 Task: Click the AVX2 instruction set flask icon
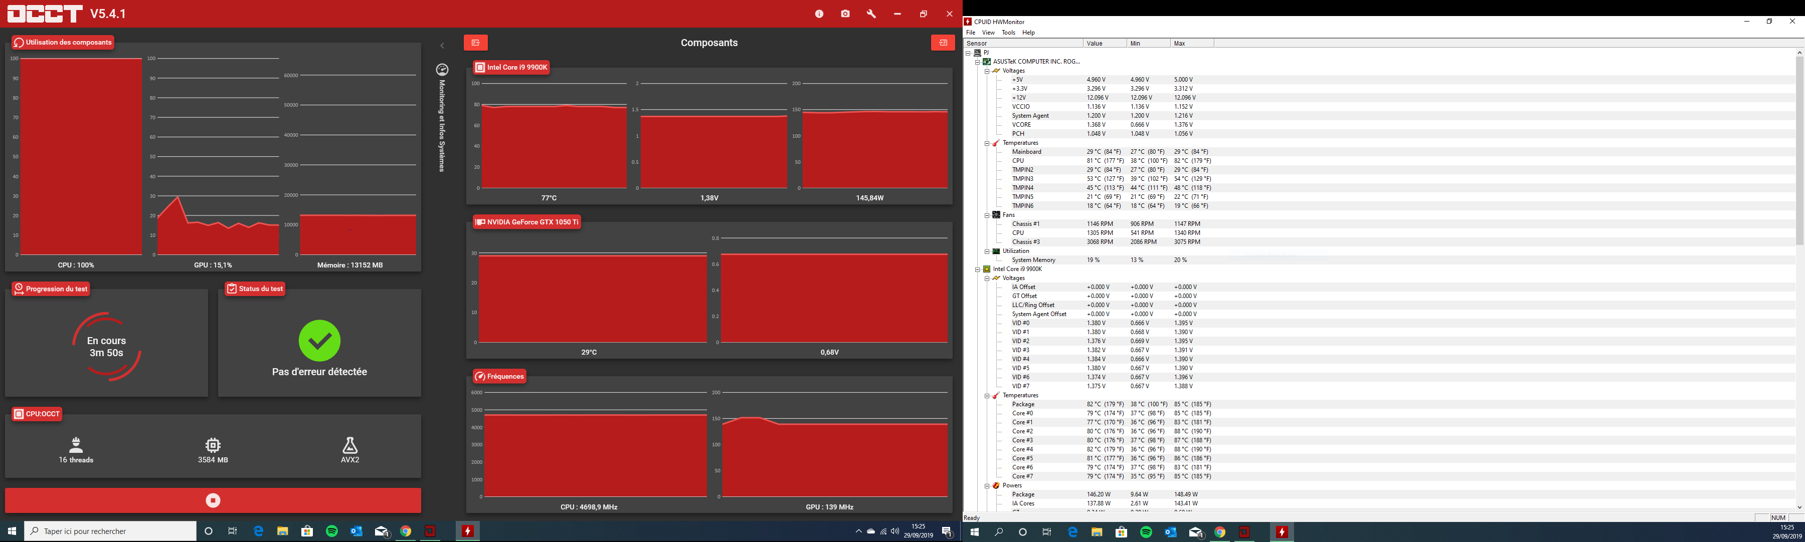tap(349, 445)
